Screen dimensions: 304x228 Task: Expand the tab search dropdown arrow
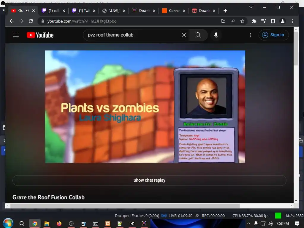[251, 7]
